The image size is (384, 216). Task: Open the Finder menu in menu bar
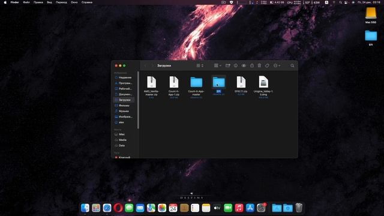click(14, 2)
